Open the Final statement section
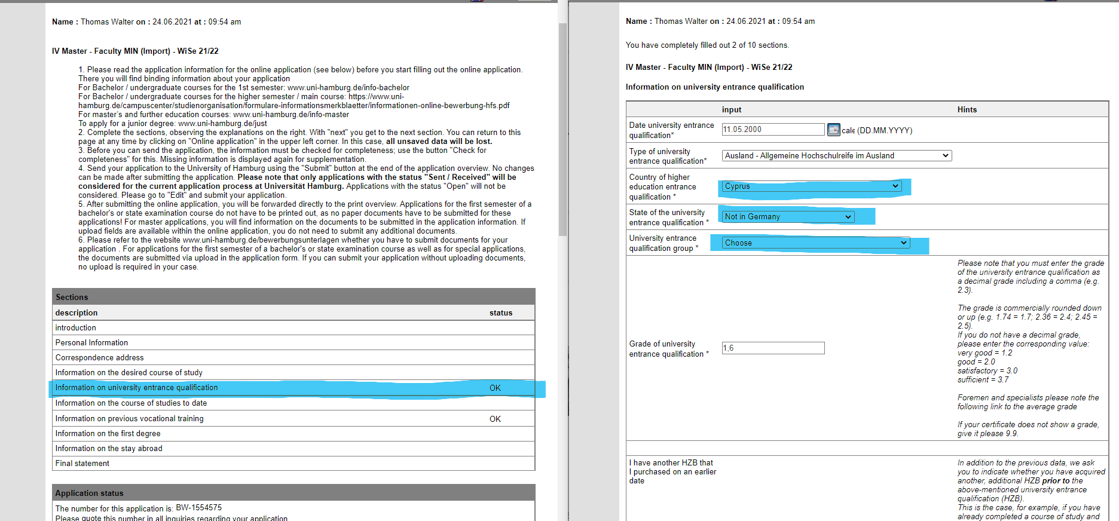Viewport: 1119px width, 521px height. 82,464
